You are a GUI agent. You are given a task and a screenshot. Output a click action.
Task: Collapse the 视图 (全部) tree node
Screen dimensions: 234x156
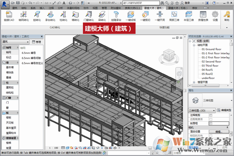pyautogui.click(x=190, y=41)
